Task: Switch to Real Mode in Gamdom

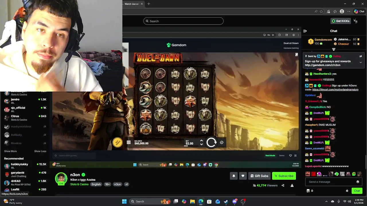Action: click(x=270, y=155)
